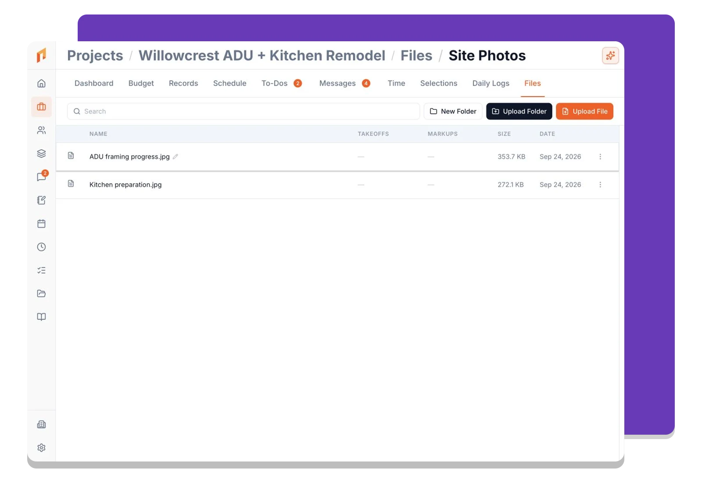702x483 pixels.
Task: Open Willowcrest ADU + Kitchen Remodel breadcrumb
Action: pyautogui.click(x=262, y=56)
